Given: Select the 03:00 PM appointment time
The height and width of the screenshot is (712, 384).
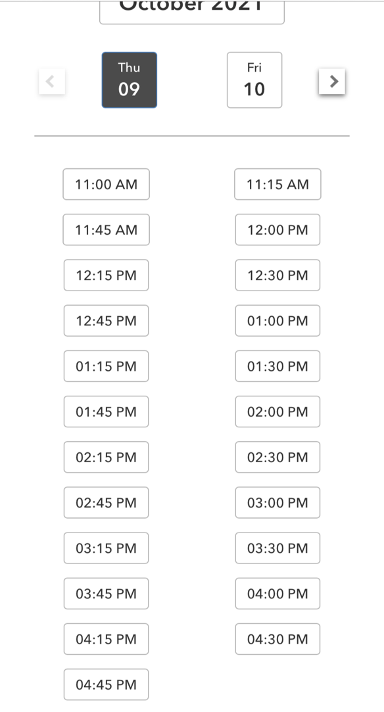Looking at the screenshot, I should tap(277, 502).
